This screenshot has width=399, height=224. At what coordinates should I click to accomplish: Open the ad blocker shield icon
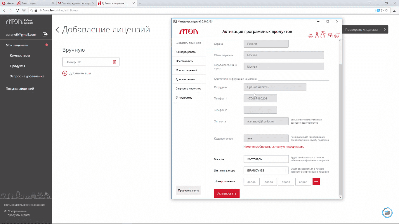(378, 10)
